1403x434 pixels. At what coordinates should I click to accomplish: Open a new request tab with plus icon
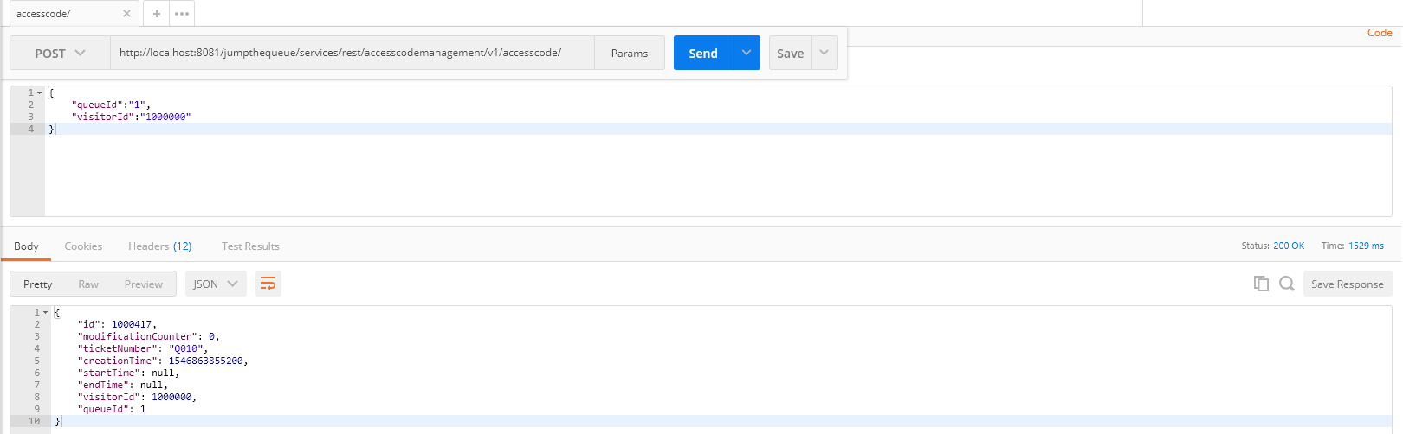click(x=157, y=14)
